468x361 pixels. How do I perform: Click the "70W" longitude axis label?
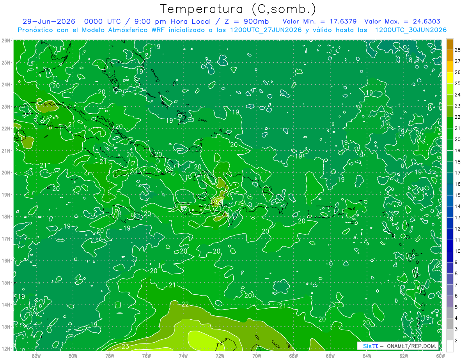pos(257,356)
